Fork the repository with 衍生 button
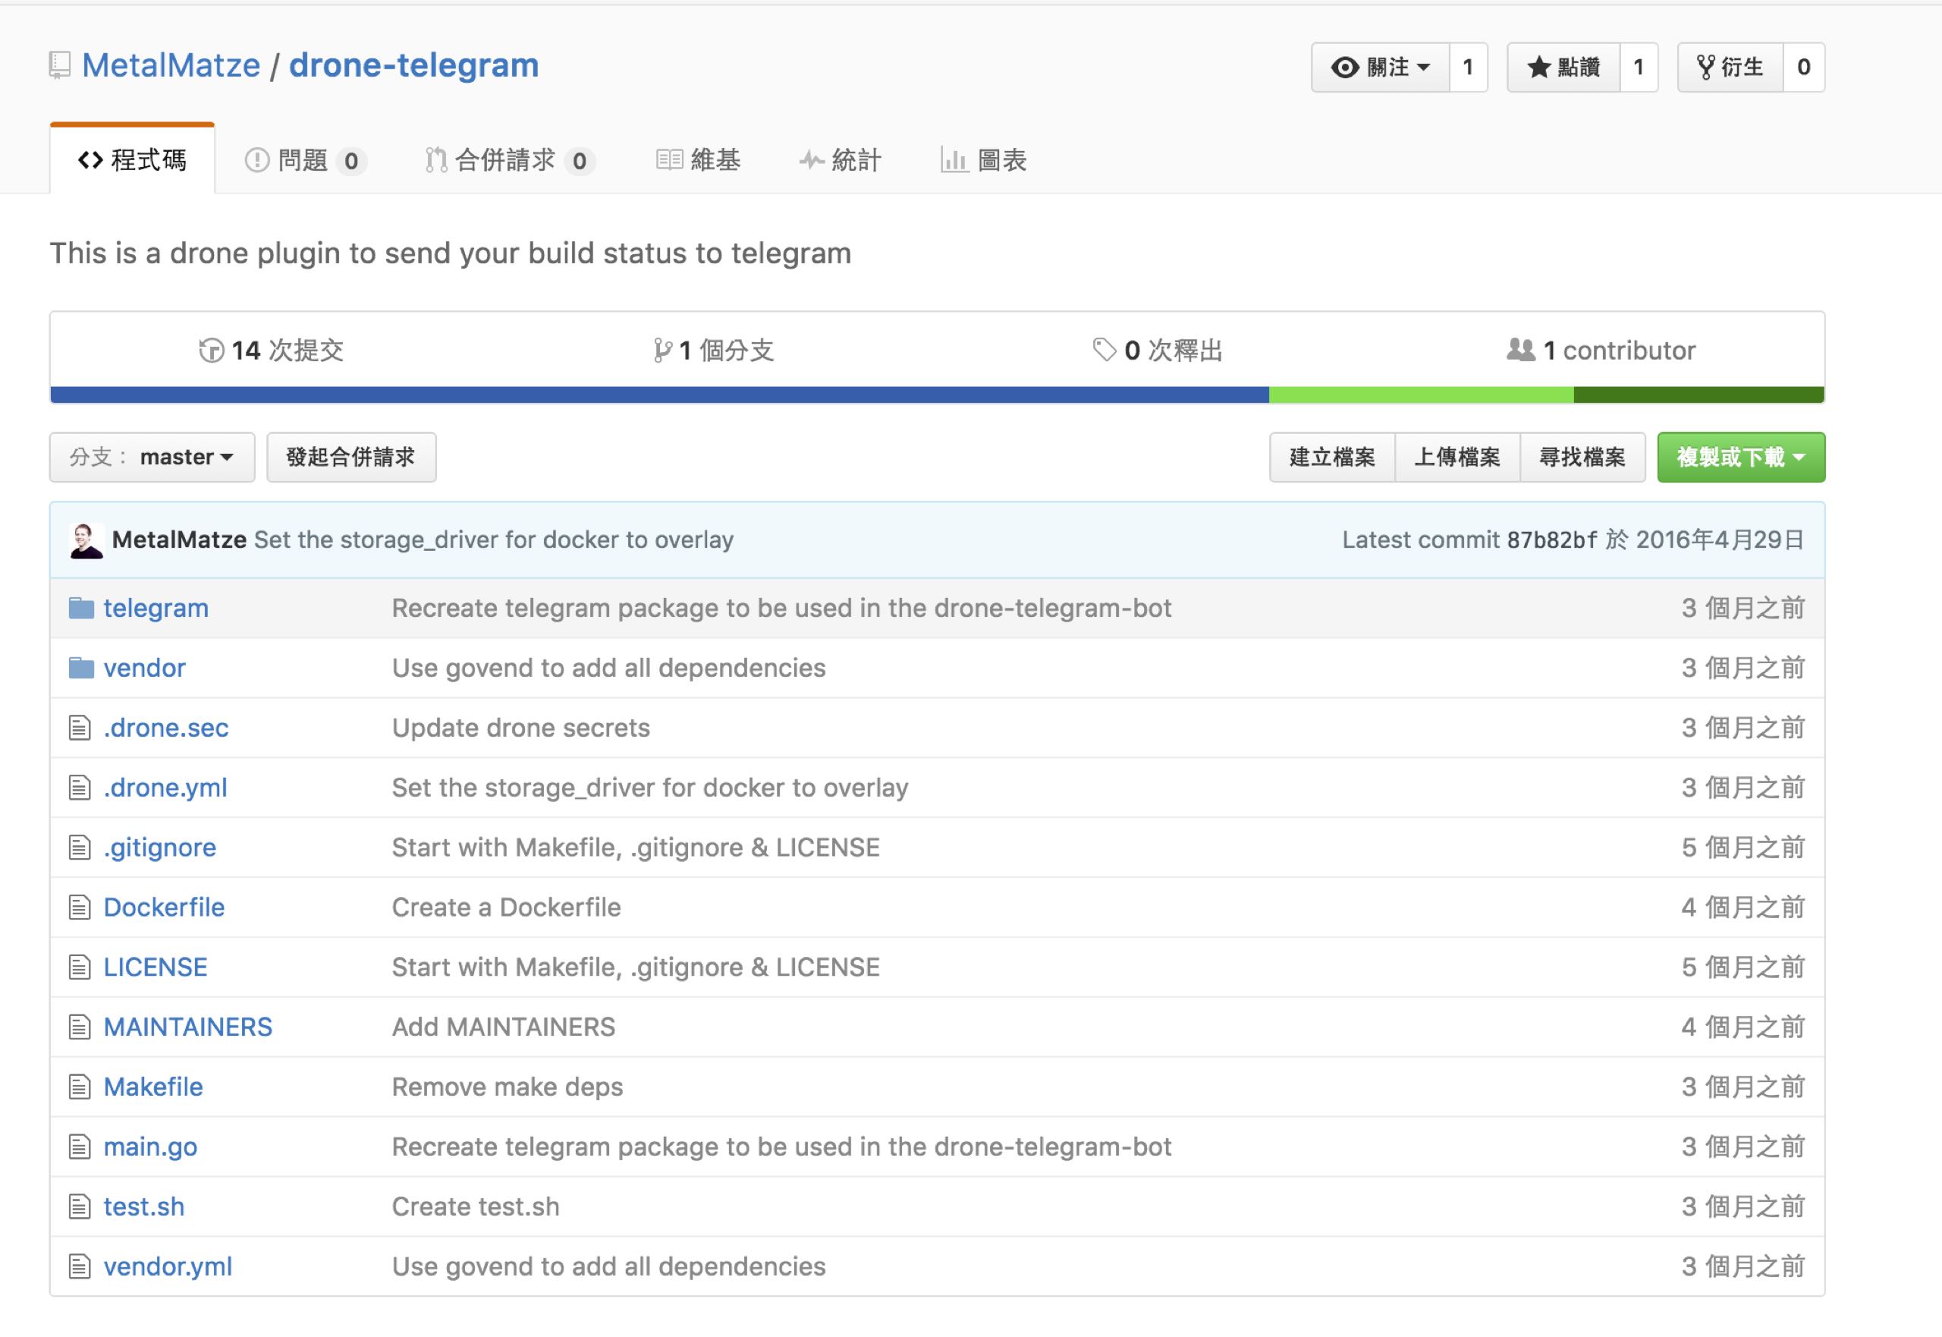The image size is (1942, 1337). click(x=1730, y=67)
